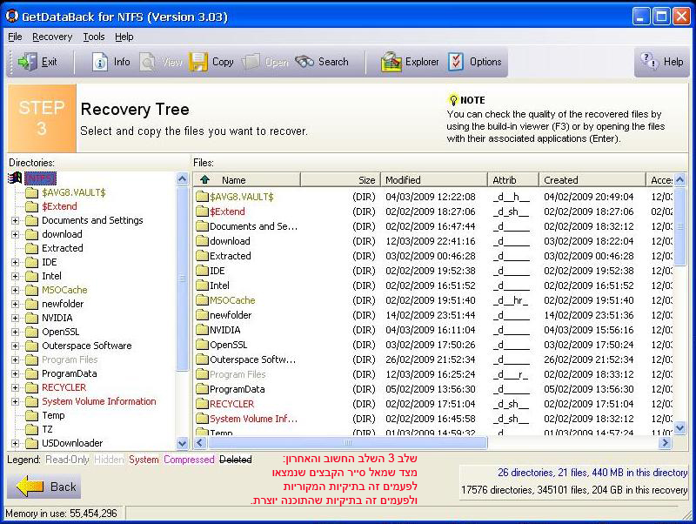Click the files list vertical scrollbar thumb
The image size is (696, 524).
point(679,226)
